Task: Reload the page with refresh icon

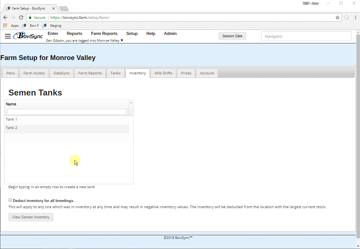Action: coord(21,17)
